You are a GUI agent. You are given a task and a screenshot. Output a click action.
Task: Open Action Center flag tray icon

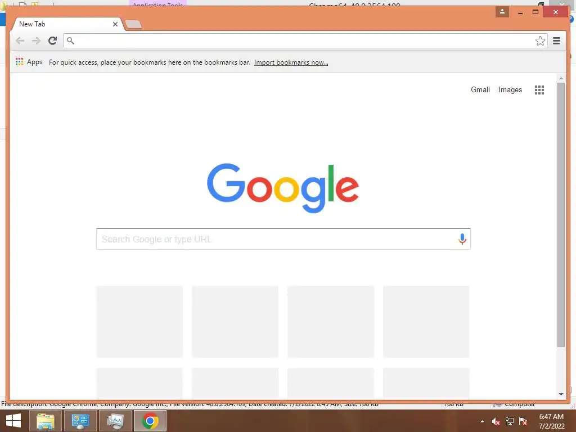(x=523, y=421)
